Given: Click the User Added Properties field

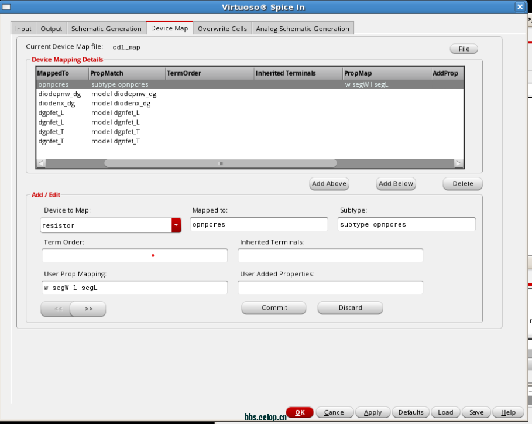Looking at the screenshot, I should click(x=331, y=288).
